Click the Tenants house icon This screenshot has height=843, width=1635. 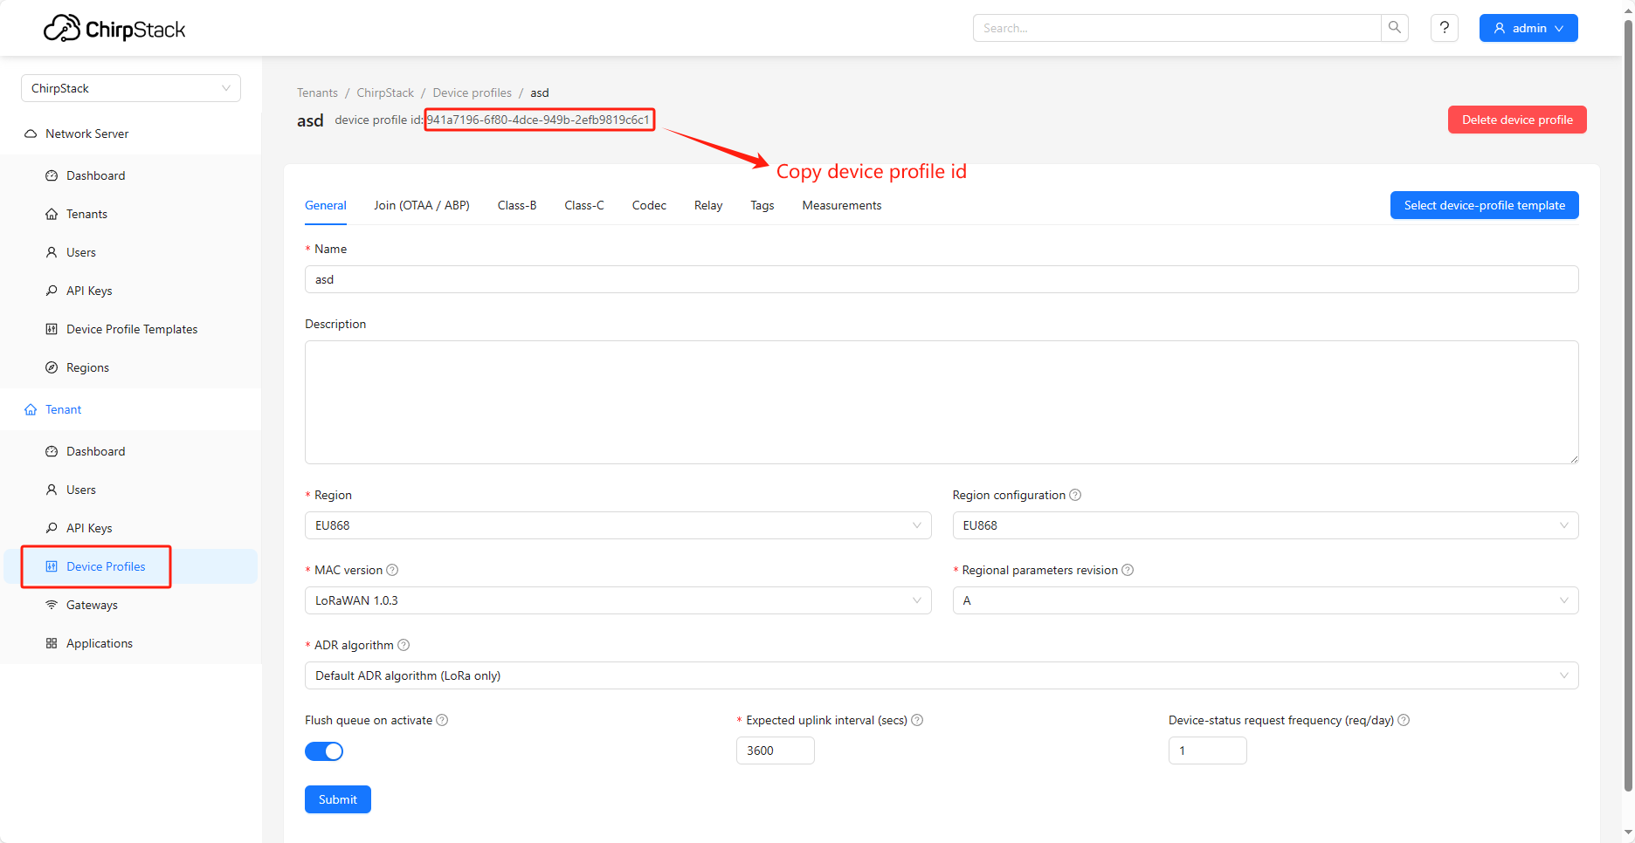click(x=52, y=214)
